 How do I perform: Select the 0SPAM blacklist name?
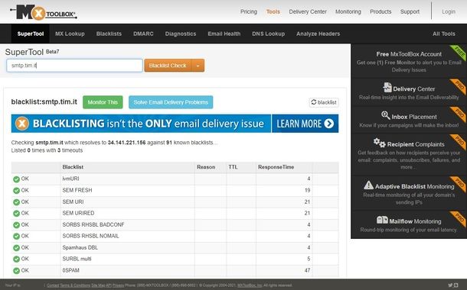[x=71, y=270]
